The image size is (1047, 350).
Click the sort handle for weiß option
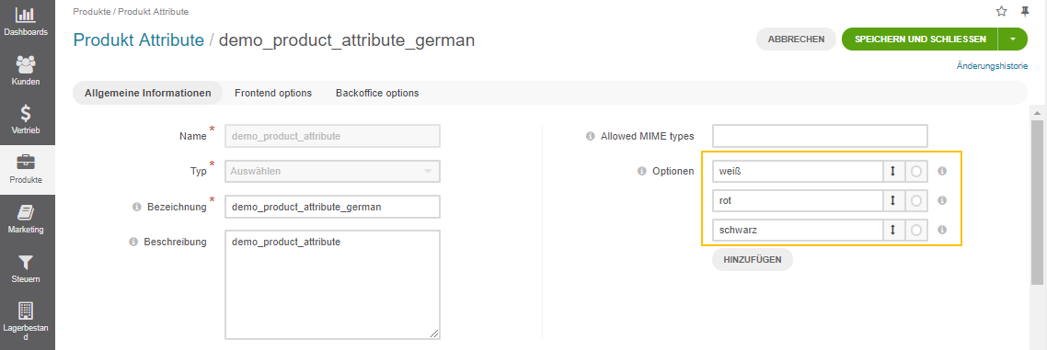coord(892,172)
